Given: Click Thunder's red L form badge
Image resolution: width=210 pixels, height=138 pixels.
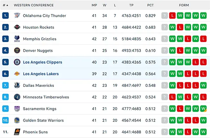Looking at the screenshot, I should [172, 15].
